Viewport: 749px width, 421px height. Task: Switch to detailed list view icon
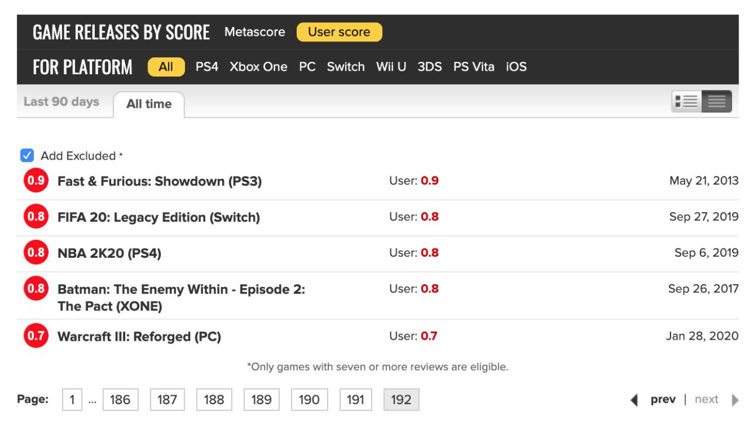tap(686, 102)
